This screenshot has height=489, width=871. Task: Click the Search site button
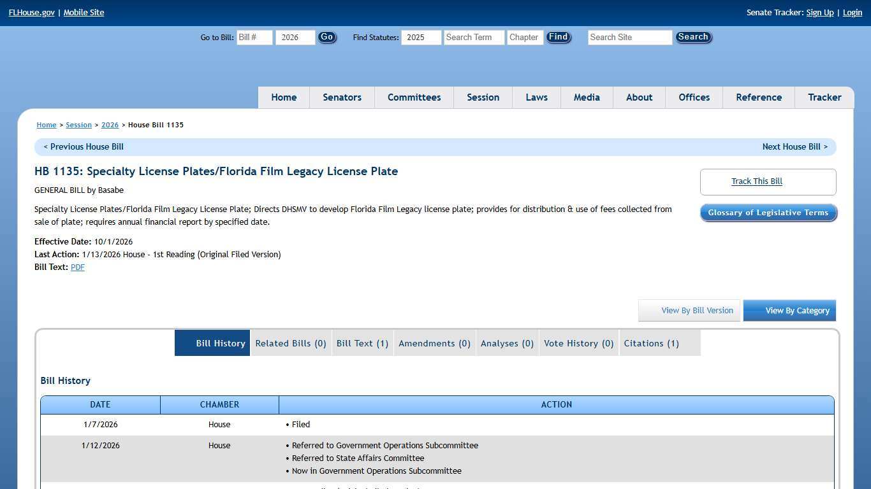(x=693, y=38)
